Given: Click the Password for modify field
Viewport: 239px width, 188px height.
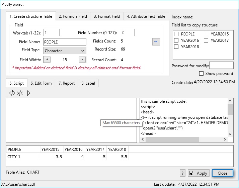Looking at the screenshot, I should point(221,65).
